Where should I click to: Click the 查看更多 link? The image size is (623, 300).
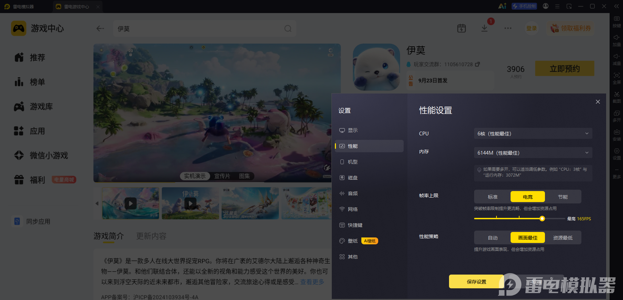(312, 282)
